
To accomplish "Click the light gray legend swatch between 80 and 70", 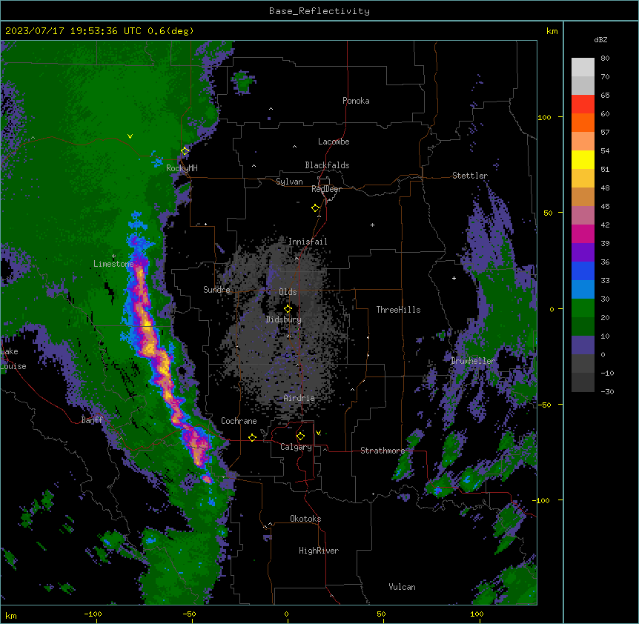I will pos(583,67).
